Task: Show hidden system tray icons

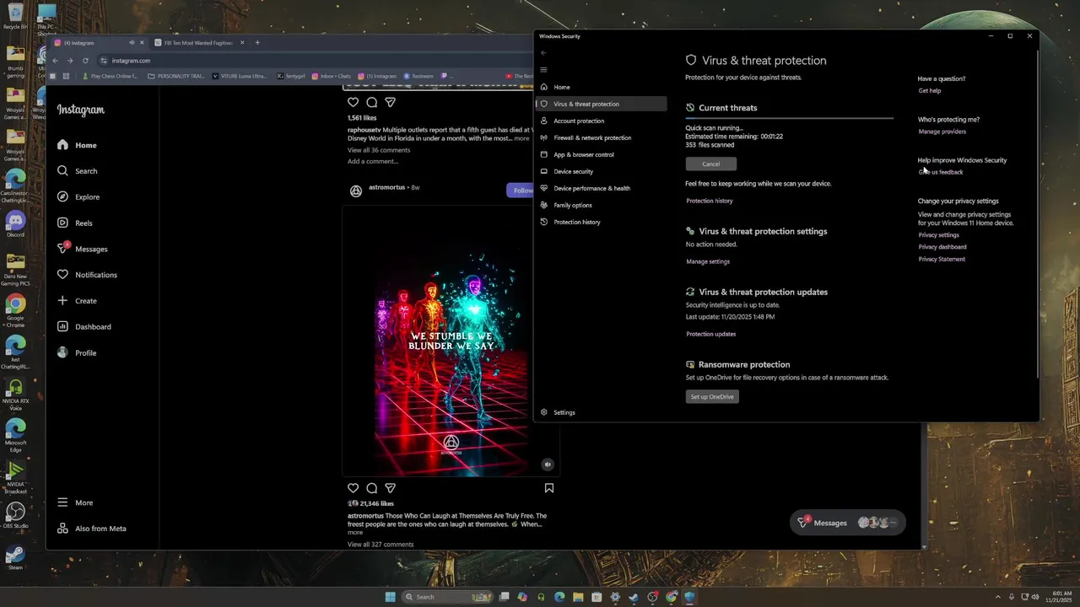Action: (998, 597)
